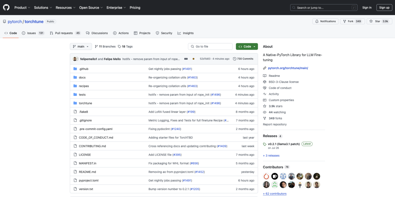Click the star icon beside 3.9k stars

point(265,106)
